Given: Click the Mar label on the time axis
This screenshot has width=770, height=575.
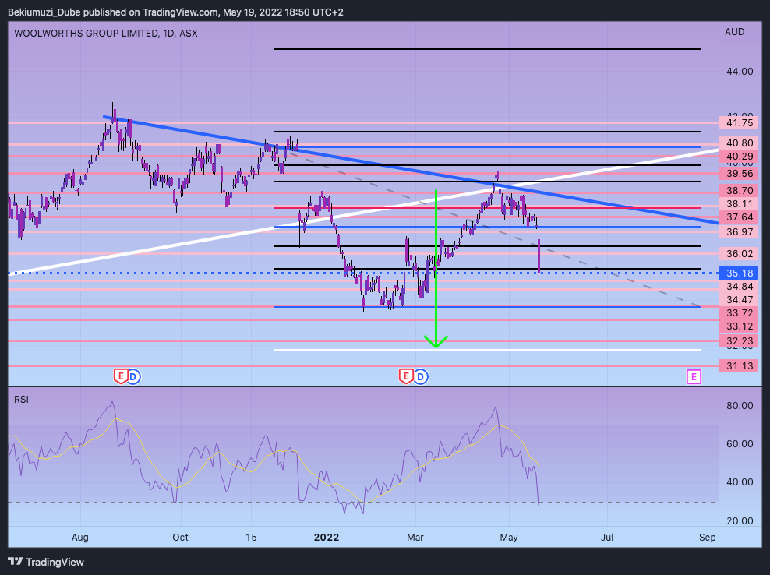Looking at the screenshot, I should pos(415,537).
